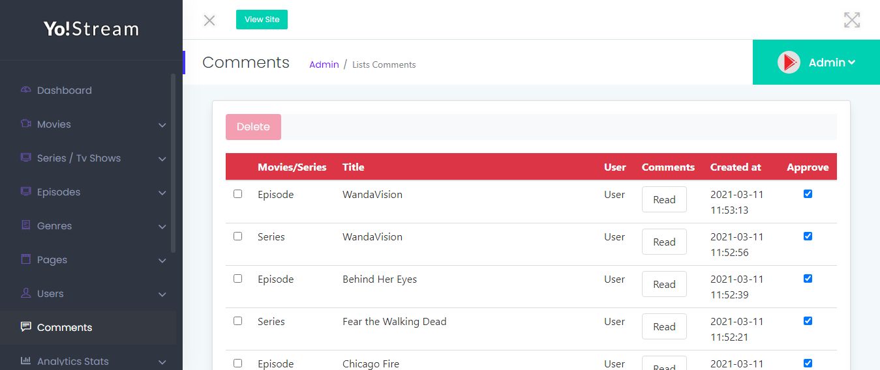
Task: Click the Movies camera icon in sidebar
Action: click(x=26, y=124)
